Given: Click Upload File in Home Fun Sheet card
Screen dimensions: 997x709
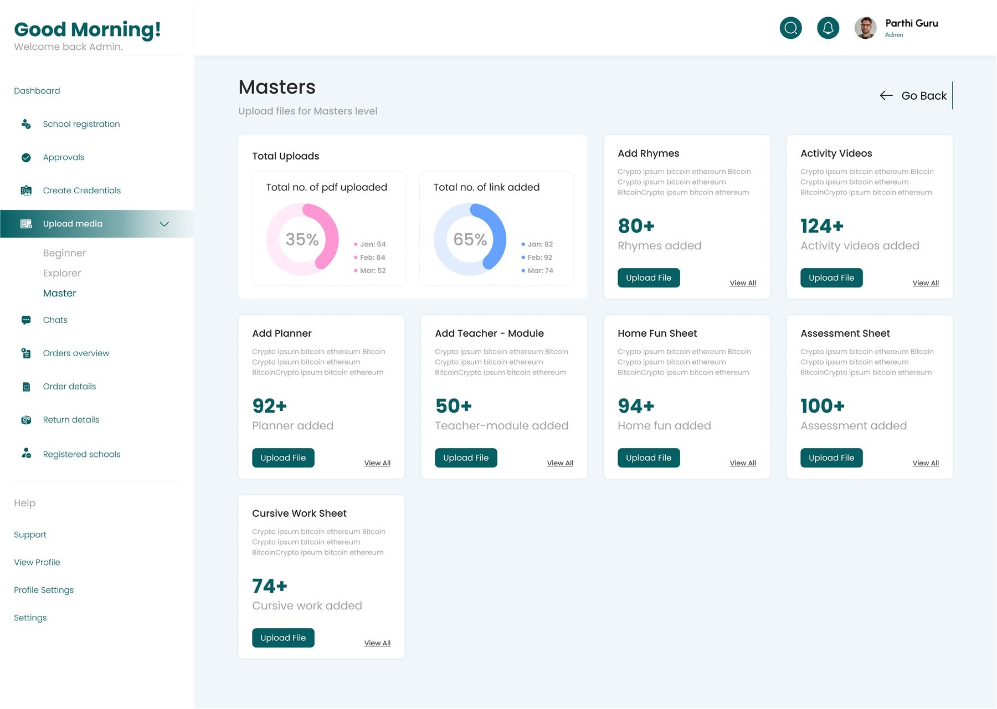Looking at the screenshot, I should point(649,458).
